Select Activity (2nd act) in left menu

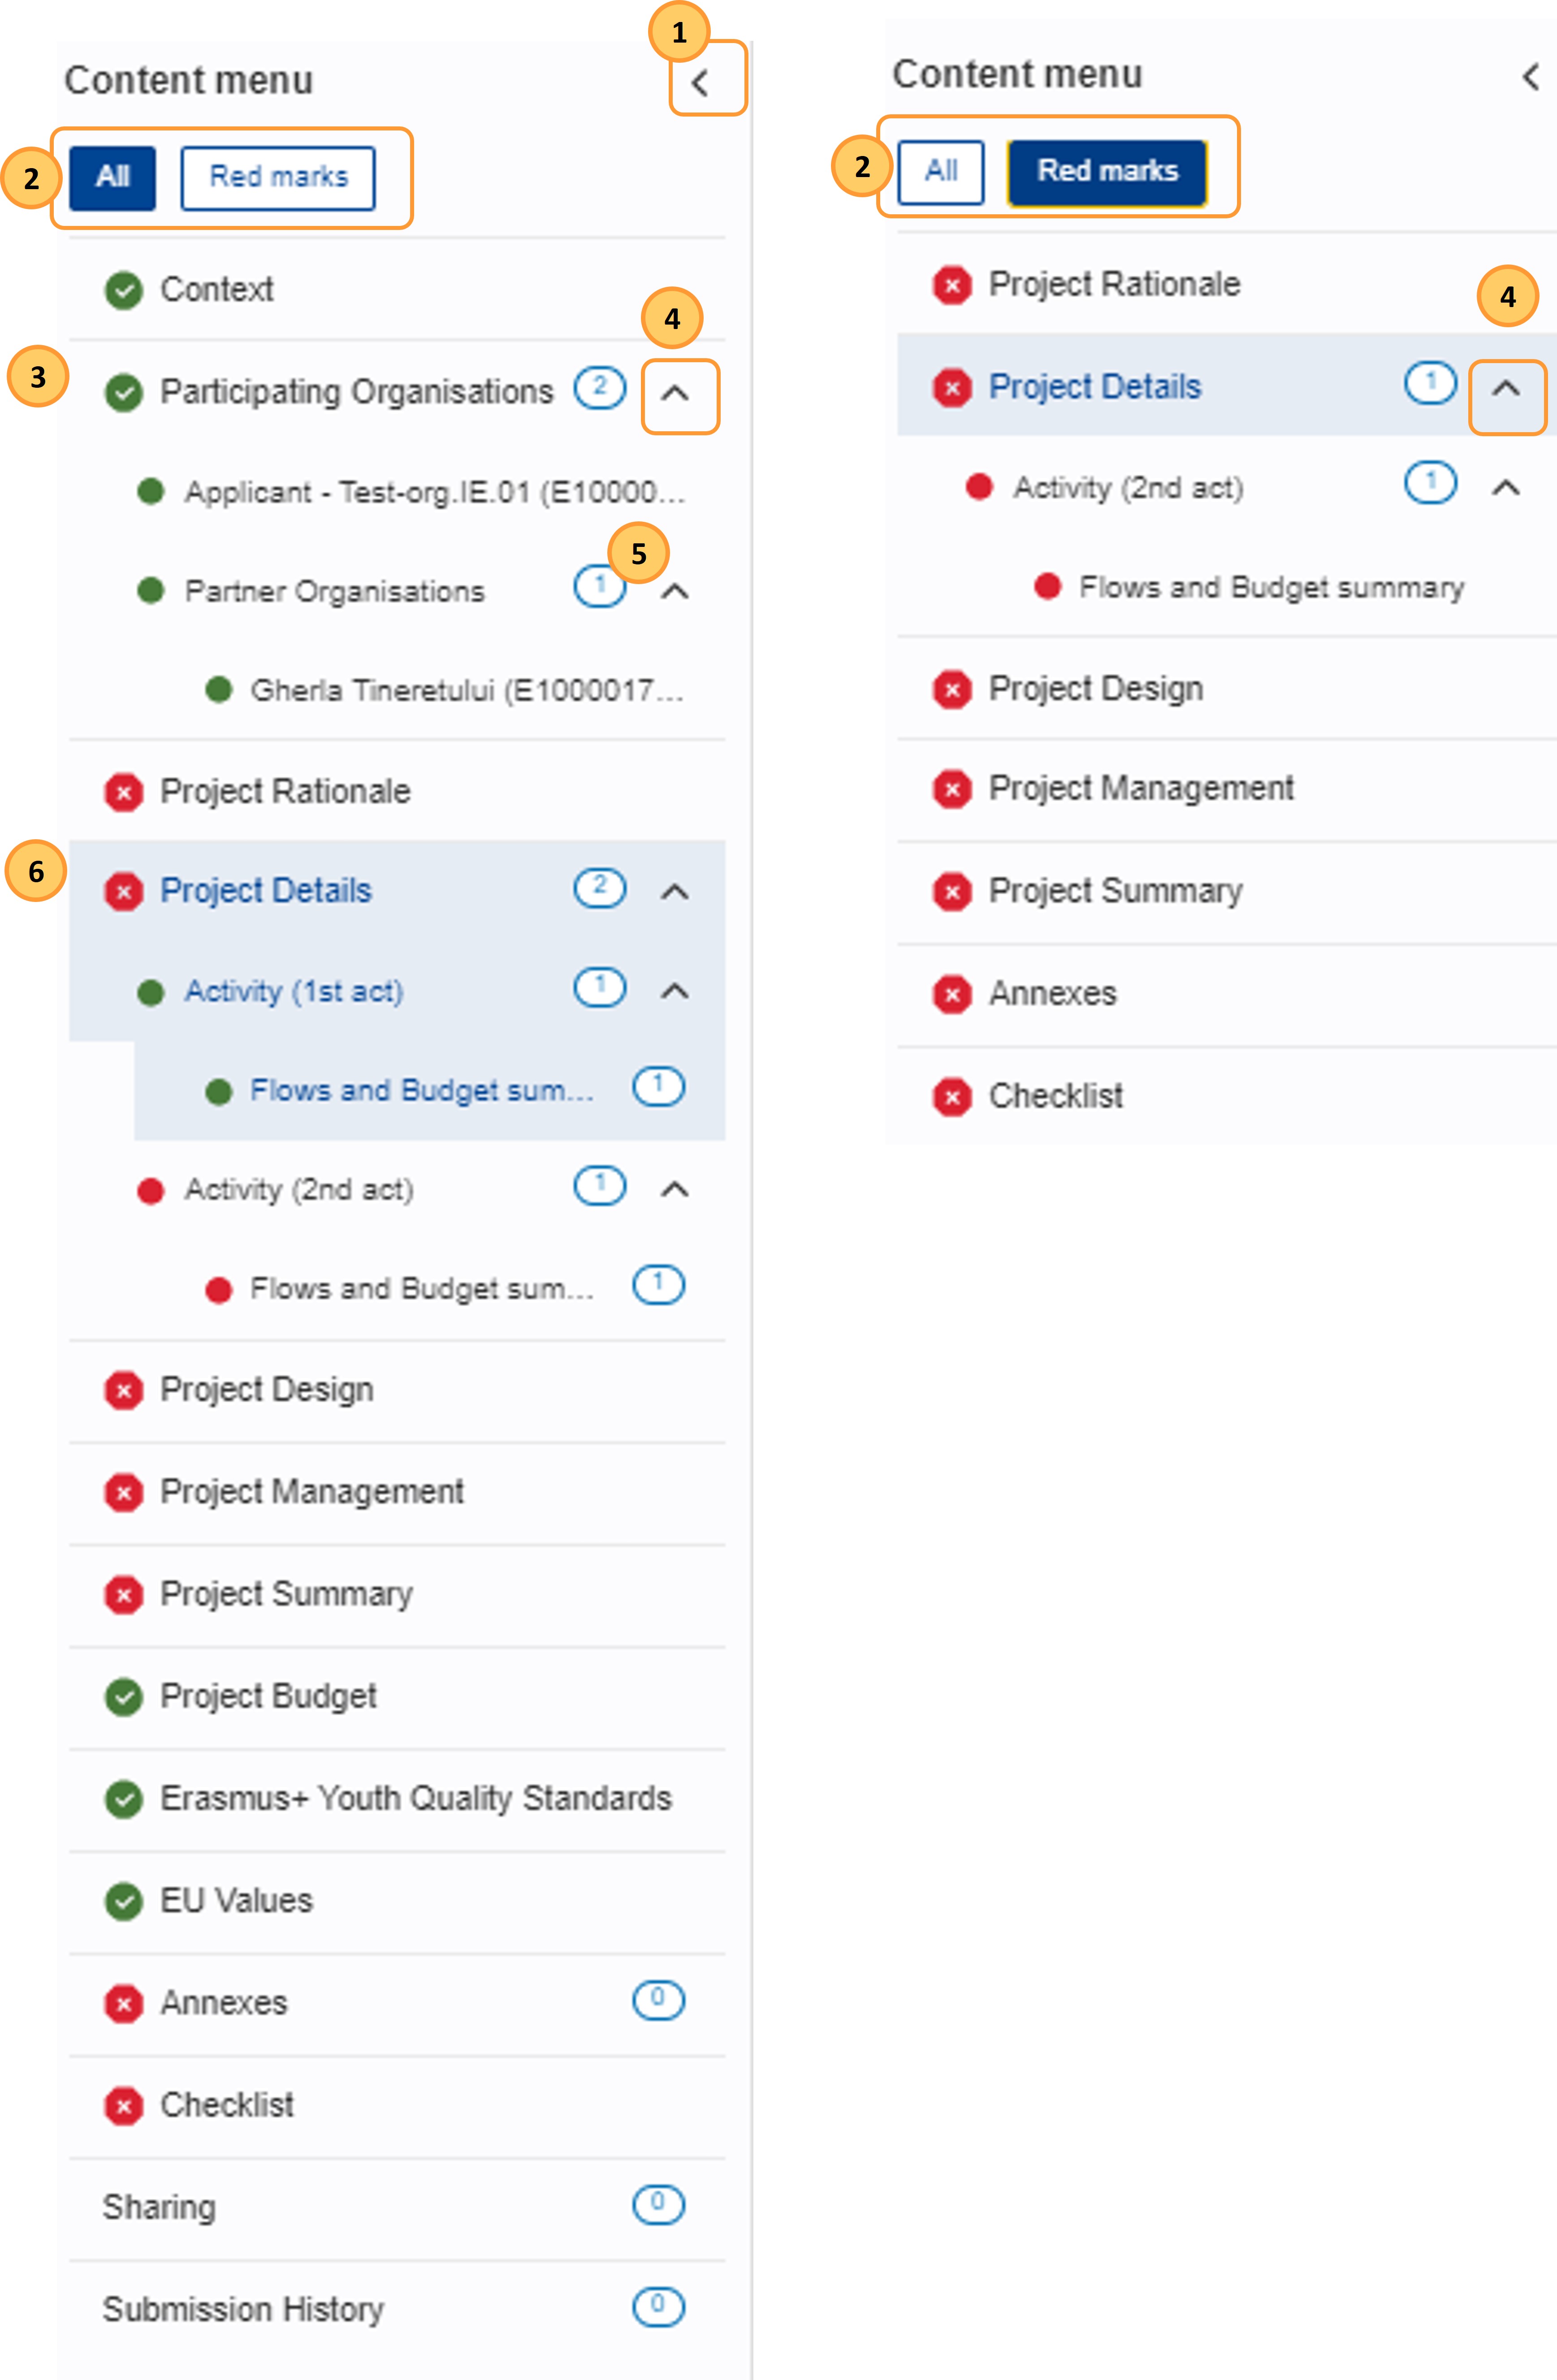click(299, 1190)
